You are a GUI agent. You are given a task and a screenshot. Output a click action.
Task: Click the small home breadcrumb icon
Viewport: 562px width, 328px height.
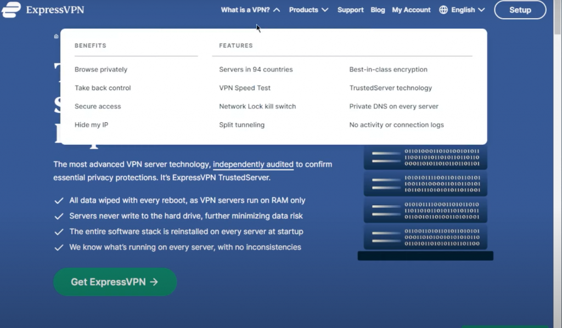tap(57, 36)
